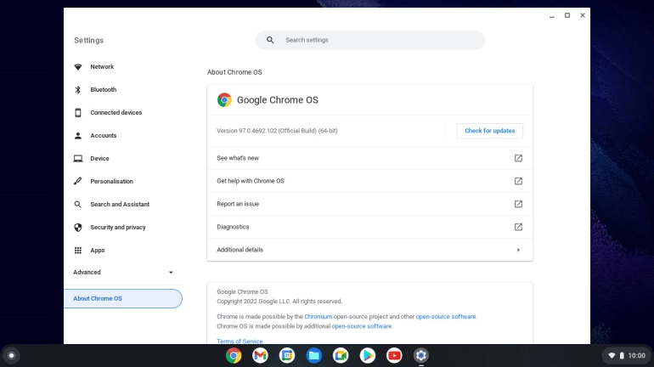
Task: Click the Bluetooth icon in sidebar
Action: (x=78, y=90)
